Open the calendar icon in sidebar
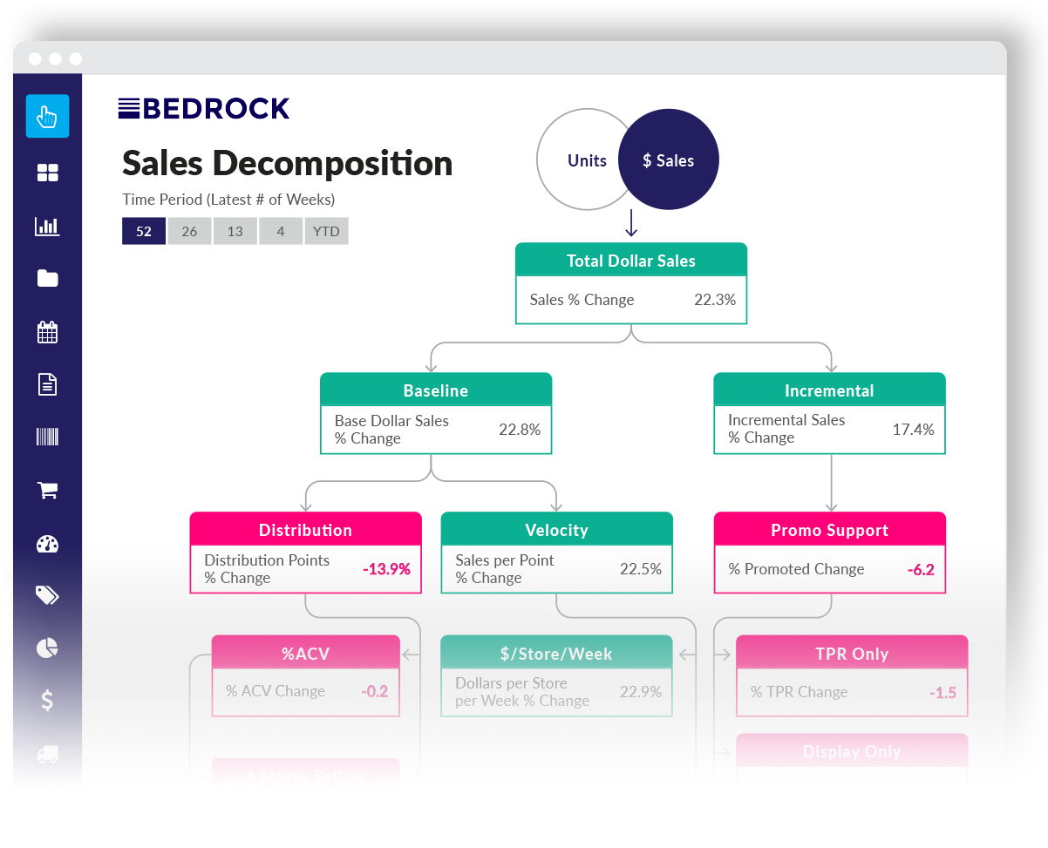1048x848 pixels. 47,331
